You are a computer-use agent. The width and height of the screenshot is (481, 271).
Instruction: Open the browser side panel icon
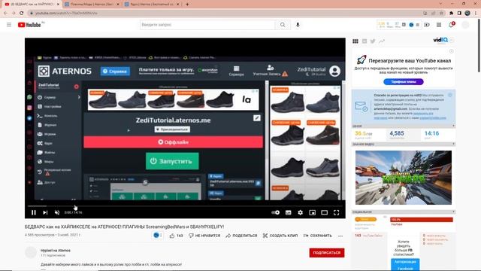tap(459, 14)
